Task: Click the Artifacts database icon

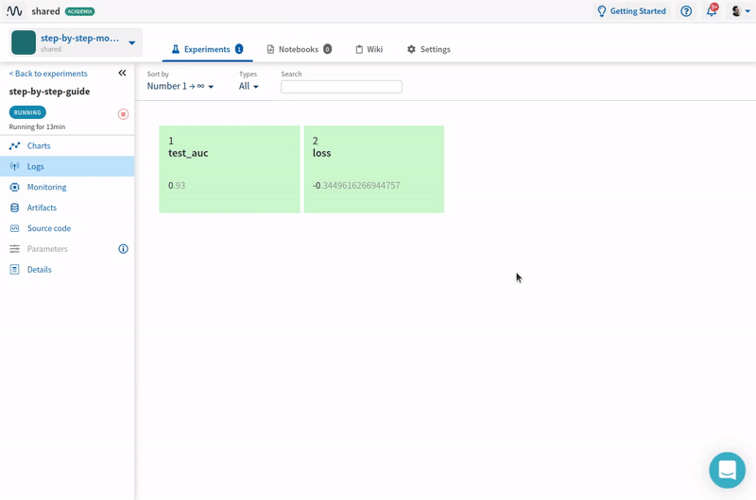Action: tap(14, 208)
